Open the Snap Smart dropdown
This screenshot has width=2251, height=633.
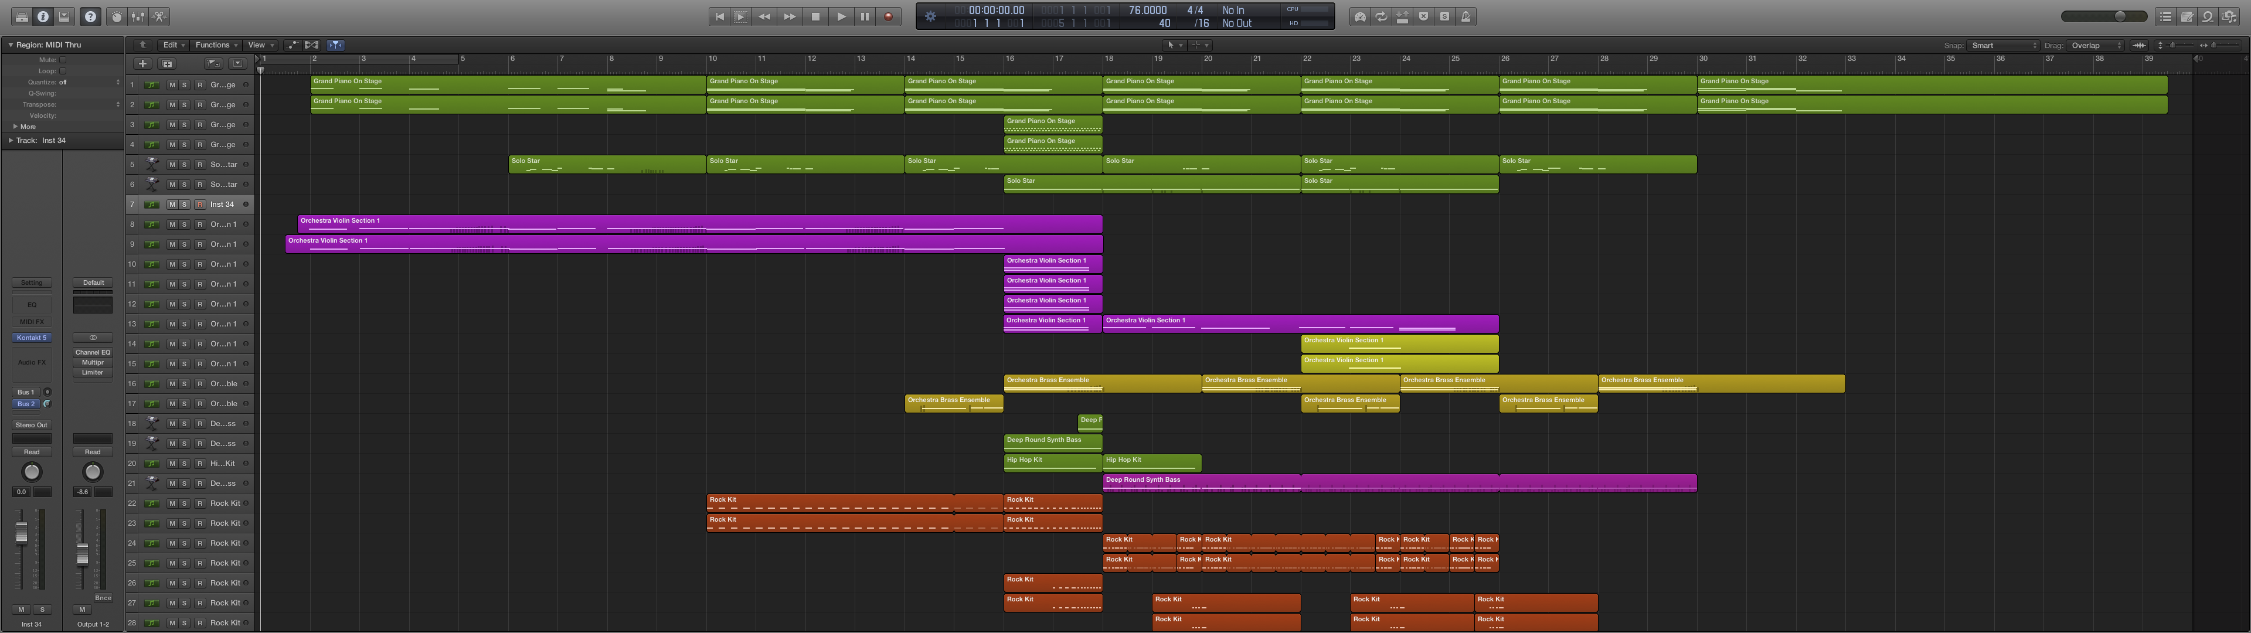2005,46
